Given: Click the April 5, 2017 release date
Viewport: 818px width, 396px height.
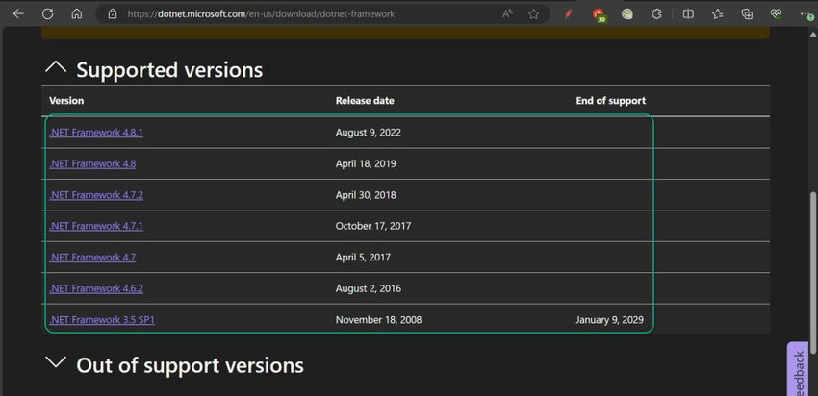Looking at the screenshot, I should point(363,258).
